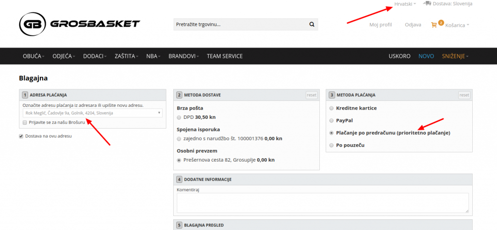Expand the Košarica cart dropdown
The image size is (497, 230).
pos(457,25)
